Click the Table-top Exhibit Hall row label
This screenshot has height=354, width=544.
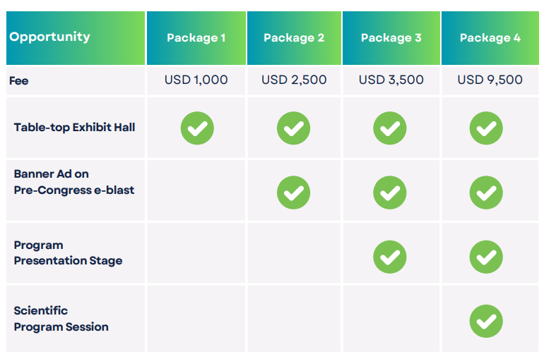click(x=74, y=128)
